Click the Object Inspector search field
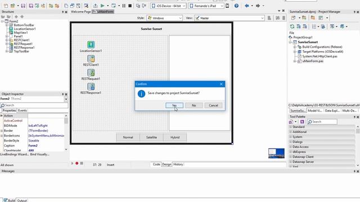 34,105
